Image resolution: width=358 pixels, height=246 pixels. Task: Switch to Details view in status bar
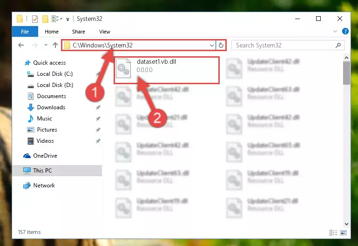coord(333,233)
